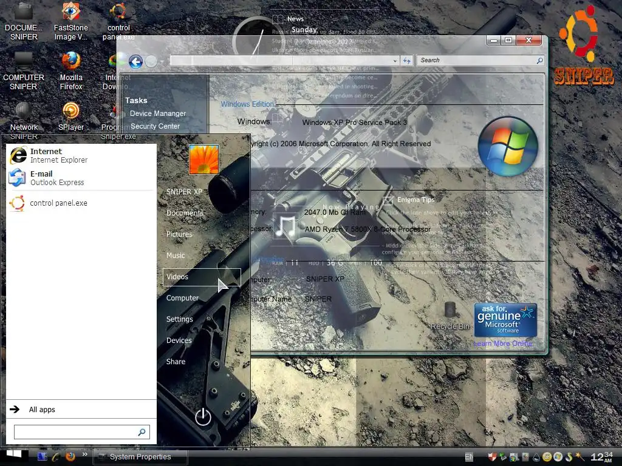Click EN language indicator in tray
Viewport: 622px width, 466px height.
tap(469, 458)
